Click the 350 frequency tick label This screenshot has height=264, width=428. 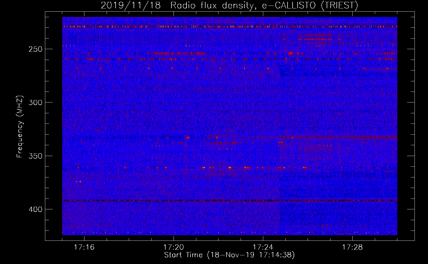pos(35,156)
